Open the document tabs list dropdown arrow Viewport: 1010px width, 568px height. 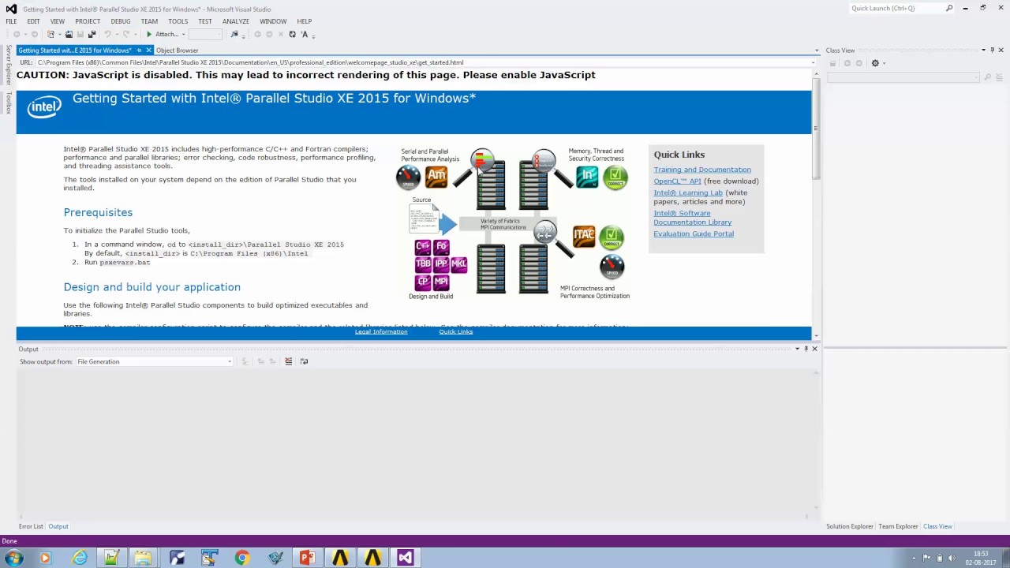[817, 50]
